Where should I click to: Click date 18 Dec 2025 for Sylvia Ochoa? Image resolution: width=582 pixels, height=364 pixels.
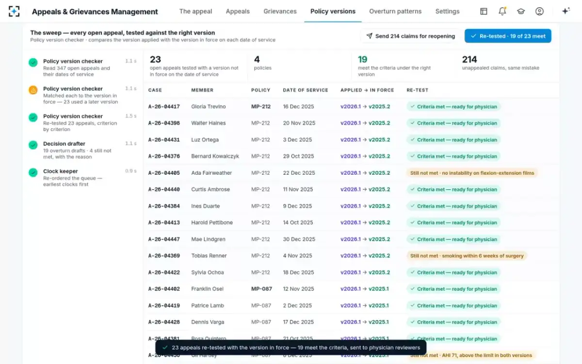point(299,272)
